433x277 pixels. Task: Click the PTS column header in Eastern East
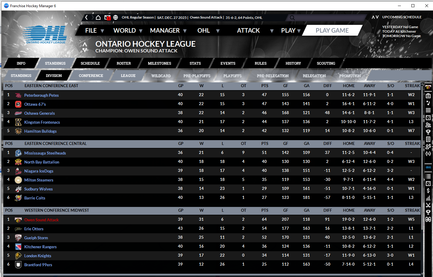tap(265, 86)
